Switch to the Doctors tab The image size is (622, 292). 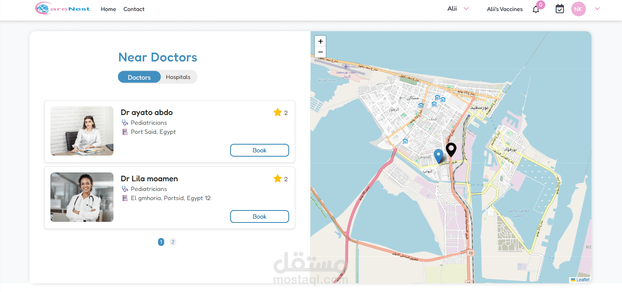[139, 77]
